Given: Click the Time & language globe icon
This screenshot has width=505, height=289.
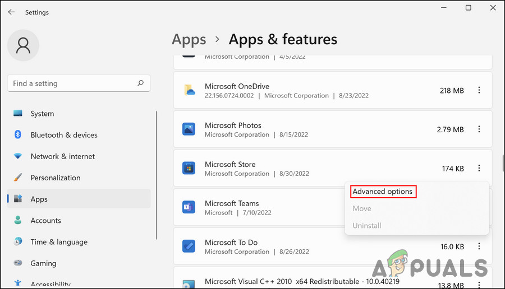Looking at the screenshot, I should point(18,241).
